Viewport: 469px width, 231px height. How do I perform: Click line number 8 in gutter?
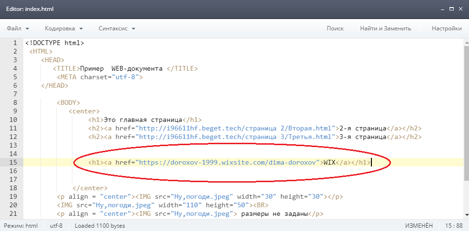tap(15, 103)
